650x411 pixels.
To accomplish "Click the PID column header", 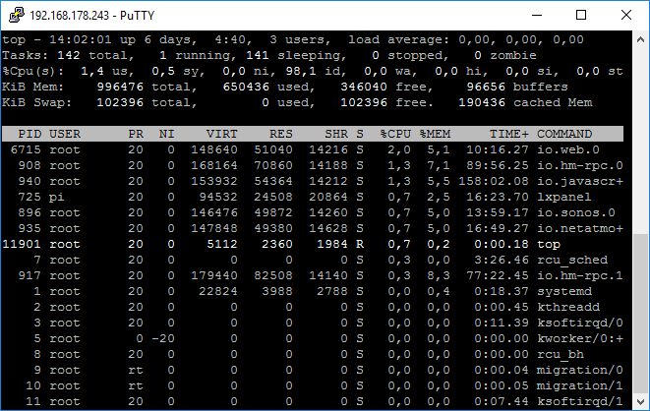I will pos(30,134).
